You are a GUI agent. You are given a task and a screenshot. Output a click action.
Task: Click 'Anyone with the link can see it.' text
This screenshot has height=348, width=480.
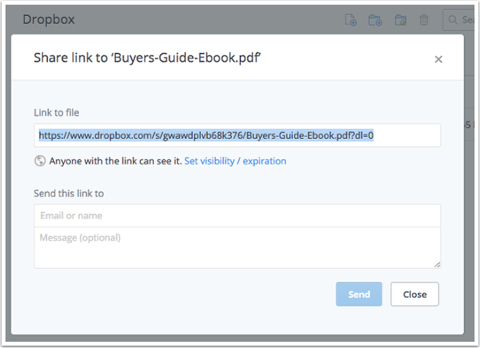click(116, 161)
